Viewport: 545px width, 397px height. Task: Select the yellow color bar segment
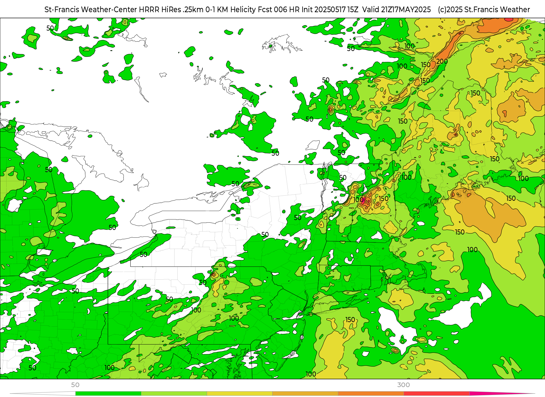pyautogui.click(x=240, y=394)
